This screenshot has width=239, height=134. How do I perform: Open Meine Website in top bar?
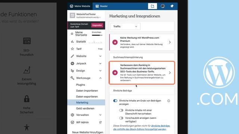click(x=80, y=6)
